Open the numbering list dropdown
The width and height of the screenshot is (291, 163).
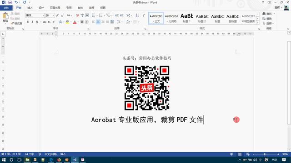click(x=104, y=15)
